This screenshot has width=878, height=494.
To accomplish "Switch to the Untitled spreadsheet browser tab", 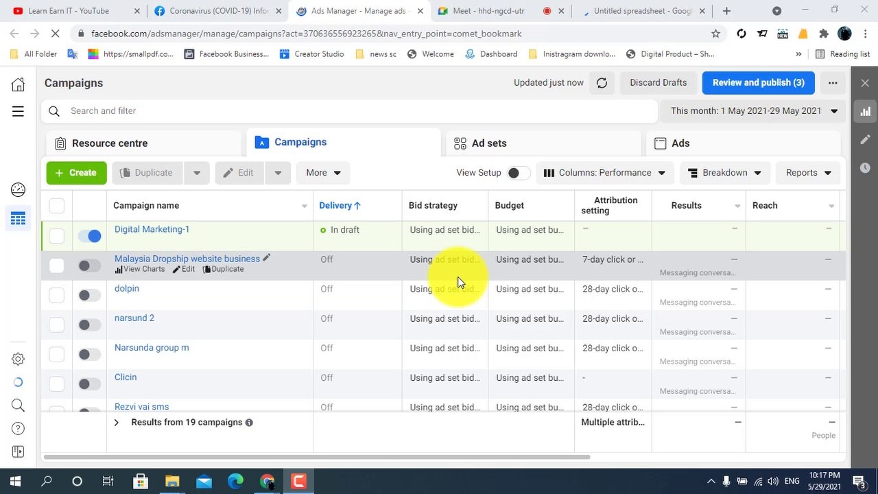I will point(643,11).
